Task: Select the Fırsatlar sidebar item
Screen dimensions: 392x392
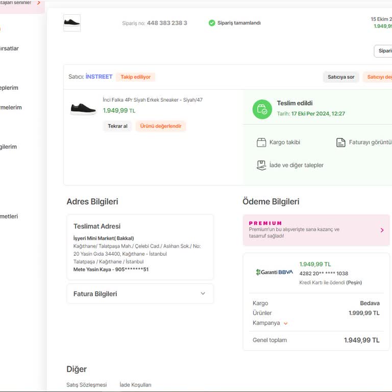Action: point(9,48)
